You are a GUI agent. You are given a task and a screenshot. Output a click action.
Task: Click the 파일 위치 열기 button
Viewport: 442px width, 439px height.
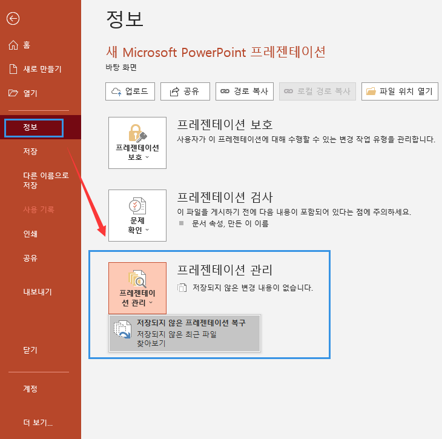[400, 91]
